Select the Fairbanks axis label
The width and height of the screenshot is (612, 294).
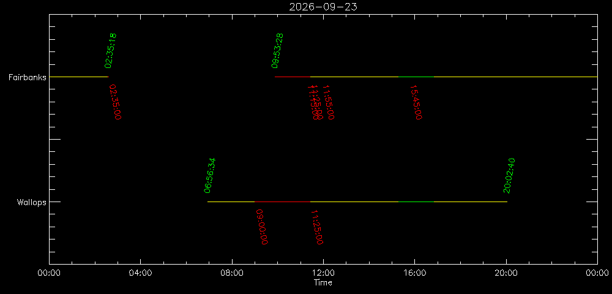coord(28,77)
